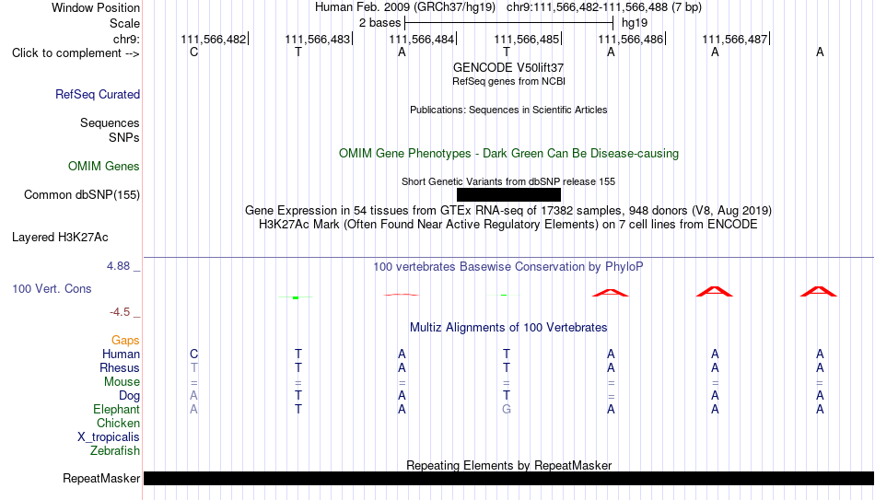Click the RefSeq Curated track label
The image size is (875, 500).
point(98,94)
